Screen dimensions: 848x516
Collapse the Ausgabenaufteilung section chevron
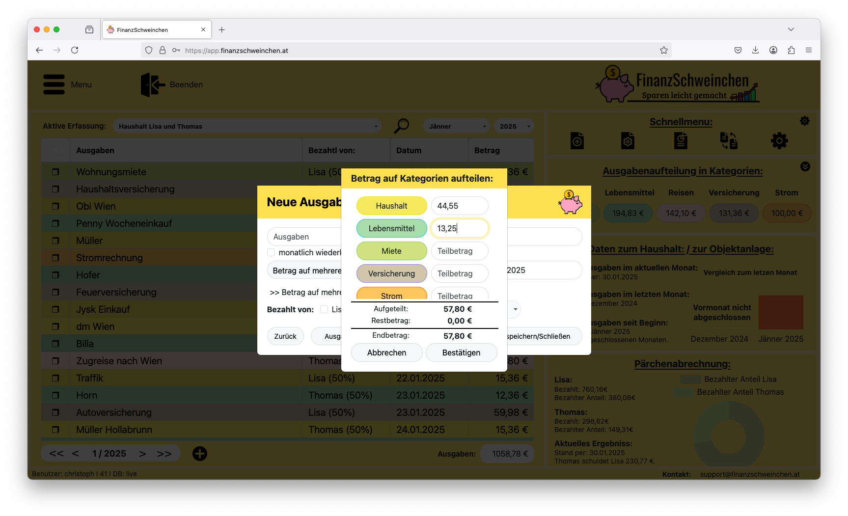805,167
